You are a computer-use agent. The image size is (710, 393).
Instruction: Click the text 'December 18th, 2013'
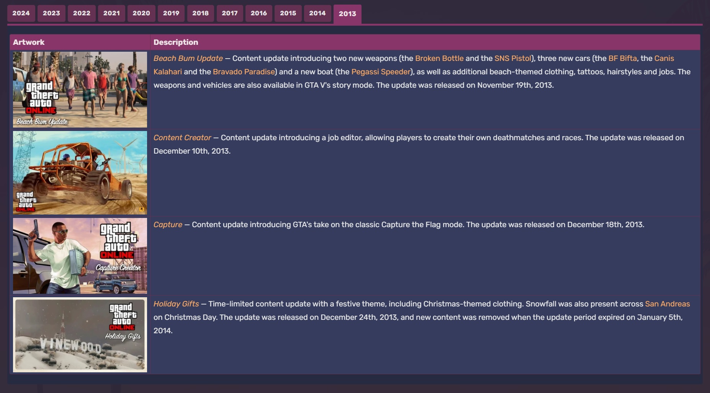pyautogui.click(x=605, y=224)
